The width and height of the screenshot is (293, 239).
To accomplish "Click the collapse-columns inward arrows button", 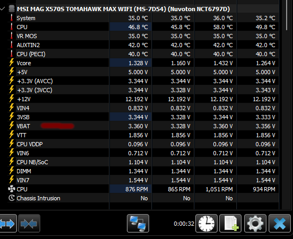I will [29, 223].
